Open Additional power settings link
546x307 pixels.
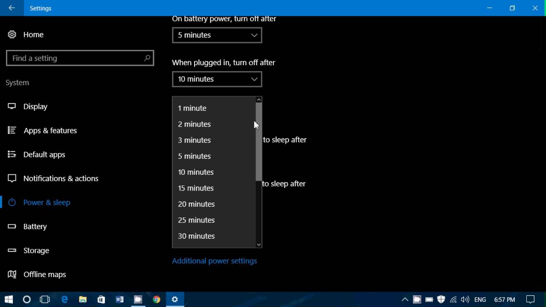pyautogui.click(x=215, y=261)
